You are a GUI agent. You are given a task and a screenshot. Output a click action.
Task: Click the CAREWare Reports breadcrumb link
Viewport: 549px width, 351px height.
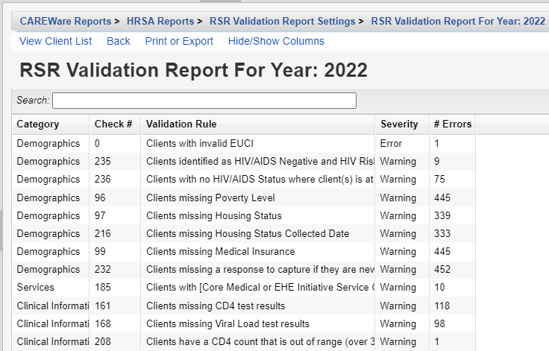[65, 21]
